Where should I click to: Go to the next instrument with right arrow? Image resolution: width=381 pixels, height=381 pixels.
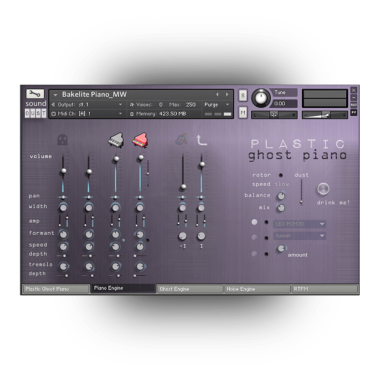click(227, 95)
